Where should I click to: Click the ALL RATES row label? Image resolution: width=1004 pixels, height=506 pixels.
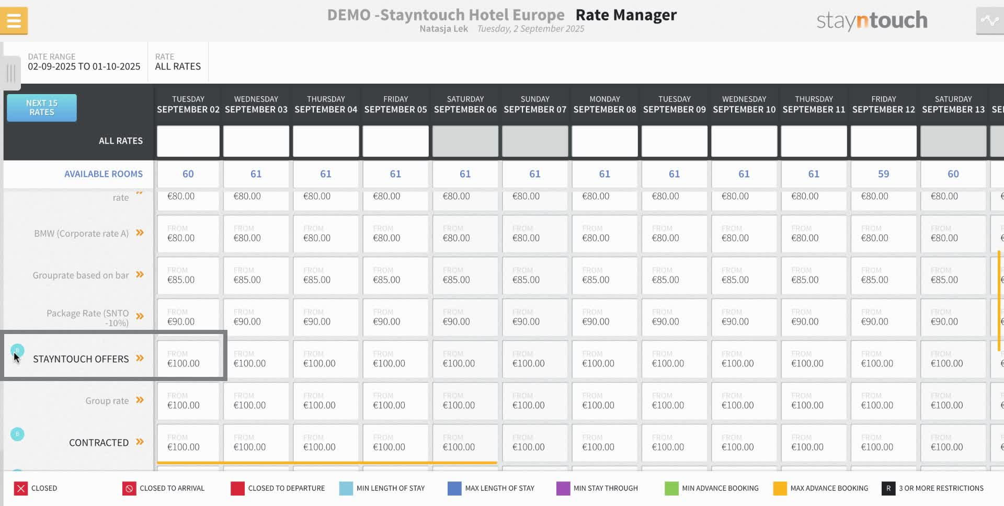coord(121,141)
